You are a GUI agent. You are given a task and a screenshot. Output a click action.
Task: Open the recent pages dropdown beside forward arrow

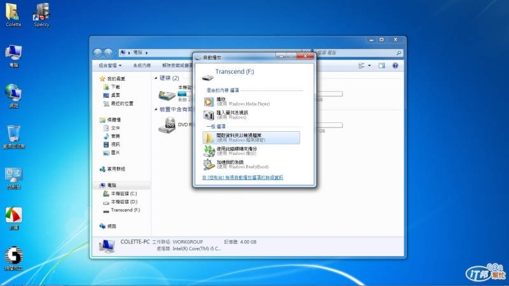point(116,53)
